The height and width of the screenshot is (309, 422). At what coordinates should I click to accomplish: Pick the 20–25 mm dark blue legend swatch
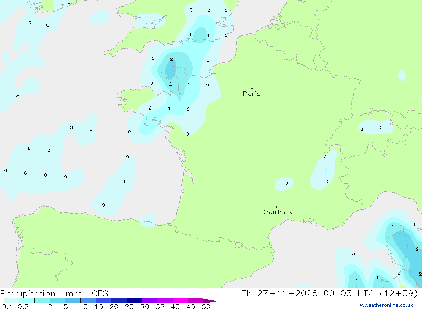point(119,301)
